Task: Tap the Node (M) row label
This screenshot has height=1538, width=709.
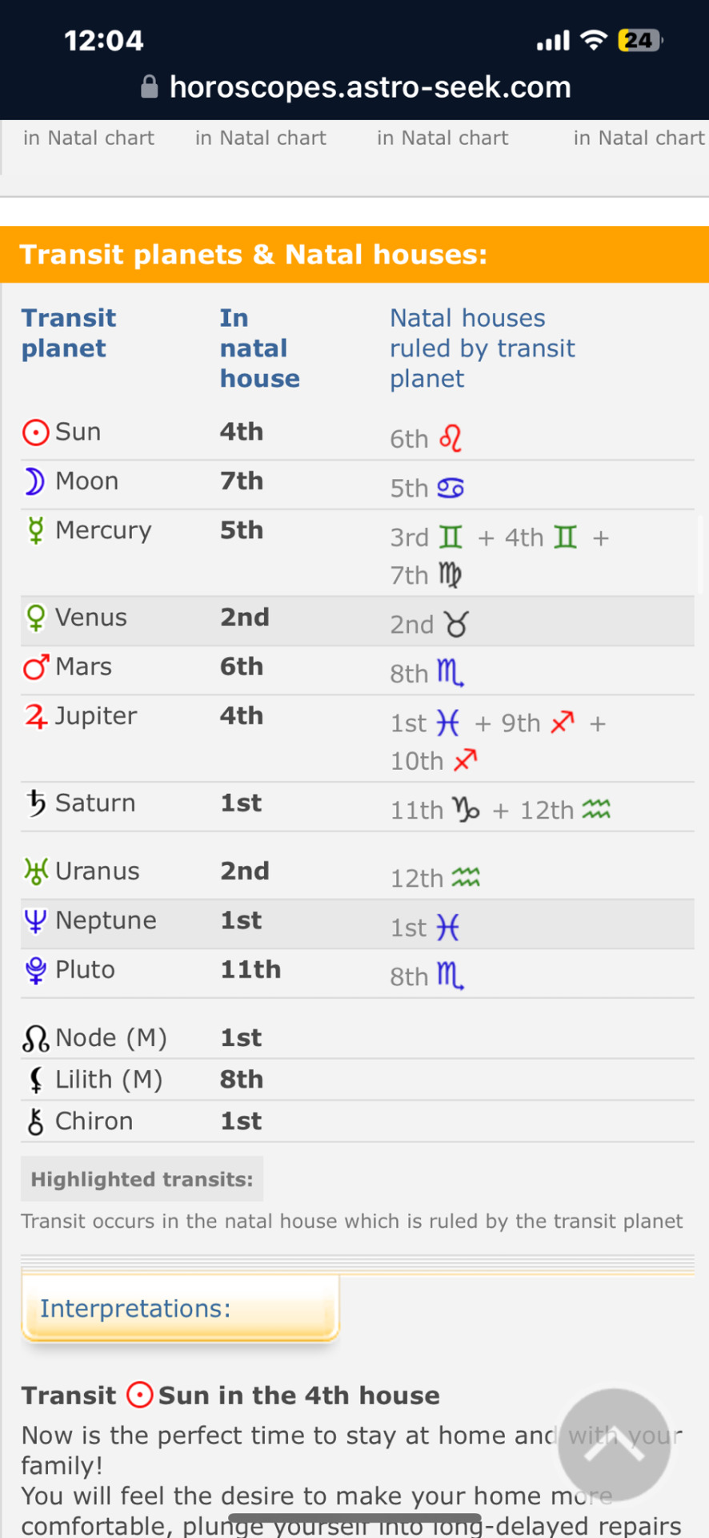Action: pos(111,1038)
